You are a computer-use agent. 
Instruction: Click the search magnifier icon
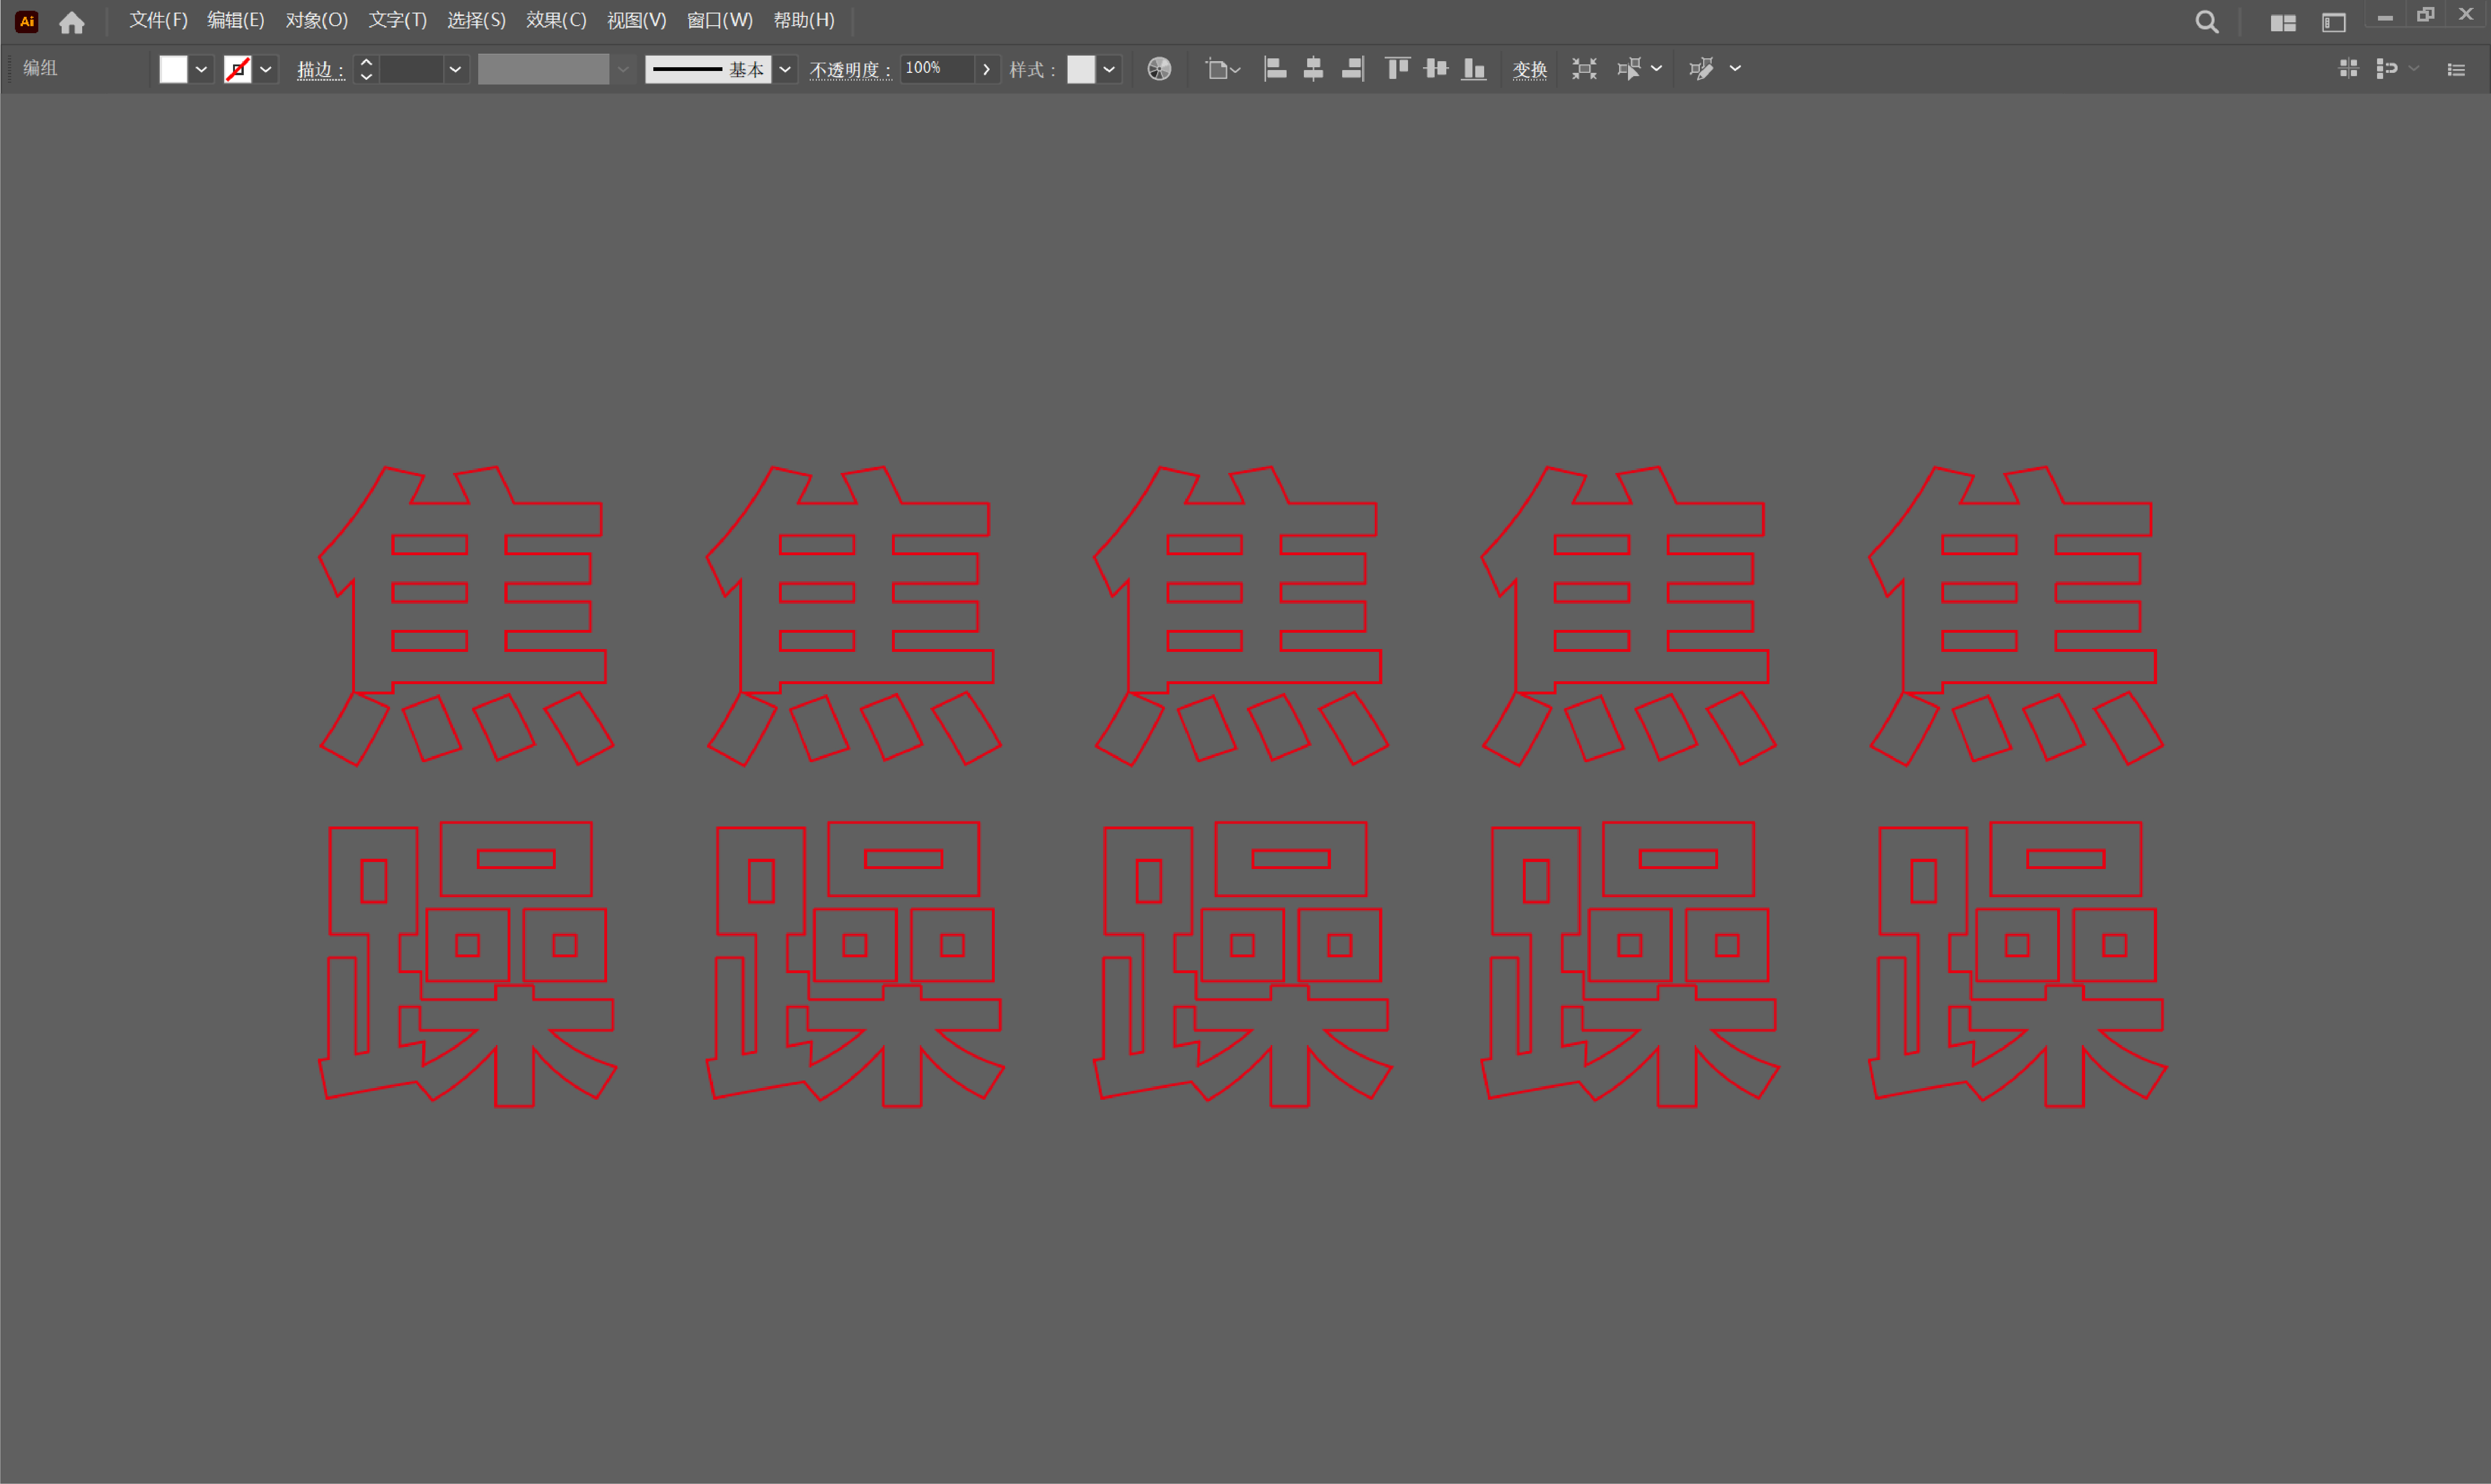(2207, 22)
